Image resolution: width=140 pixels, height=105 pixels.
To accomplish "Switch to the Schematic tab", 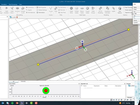I will [23, 81].
